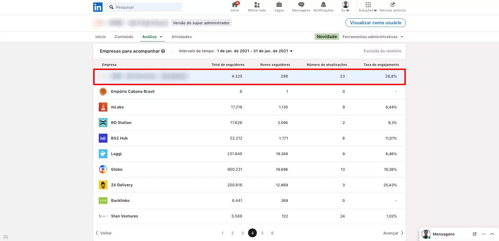Switch to the Atividades tab
The image size is (499, 241).
[182, 36]
